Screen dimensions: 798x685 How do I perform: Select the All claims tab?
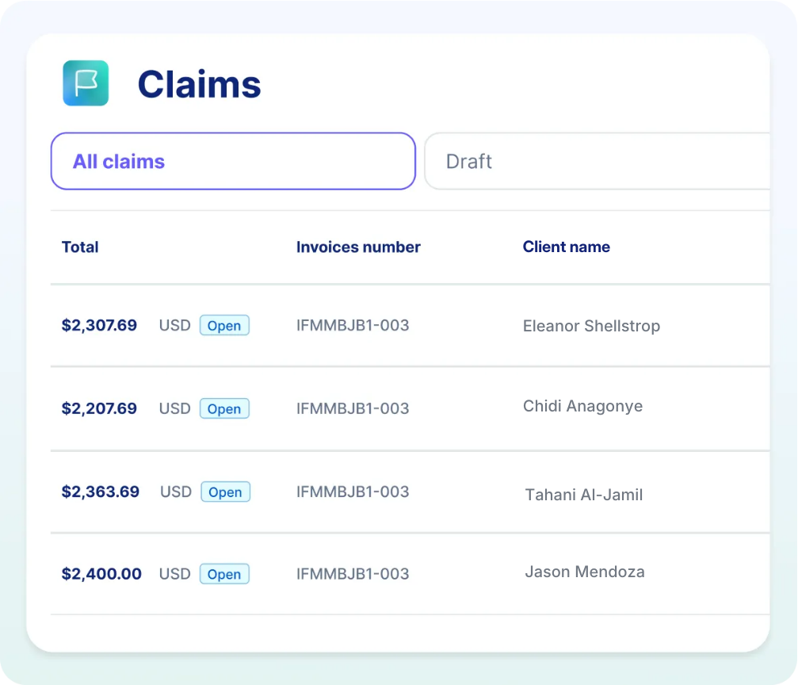coord(233,162)
